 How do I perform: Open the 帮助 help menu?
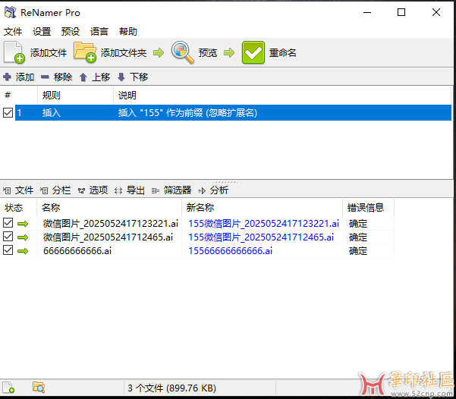128,31
